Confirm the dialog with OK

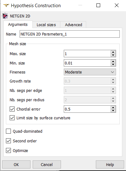16,164
